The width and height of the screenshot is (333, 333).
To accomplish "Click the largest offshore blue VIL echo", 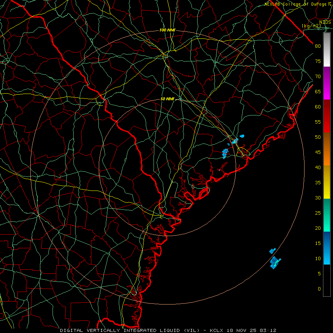I will [x=275, y=263].
